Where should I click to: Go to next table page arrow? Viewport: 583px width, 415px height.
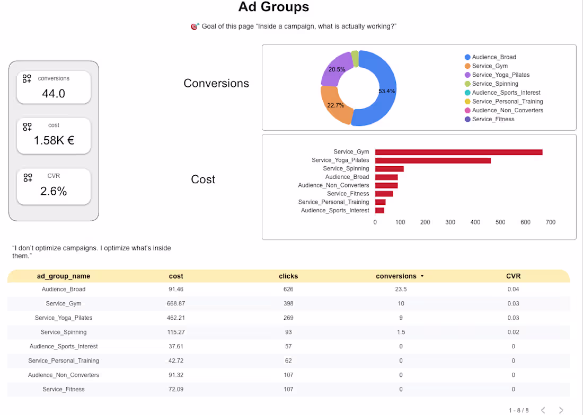click(561, 410)
